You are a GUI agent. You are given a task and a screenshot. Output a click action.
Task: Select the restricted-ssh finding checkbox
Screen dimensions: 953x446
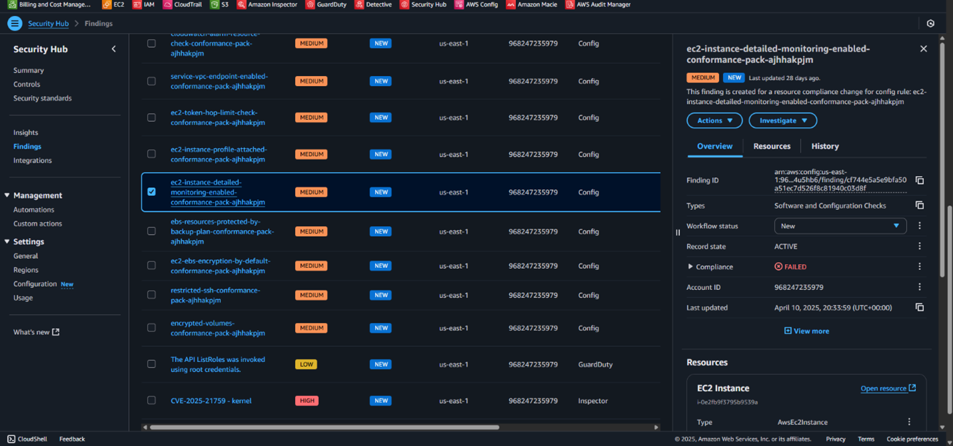click(151, 295)
